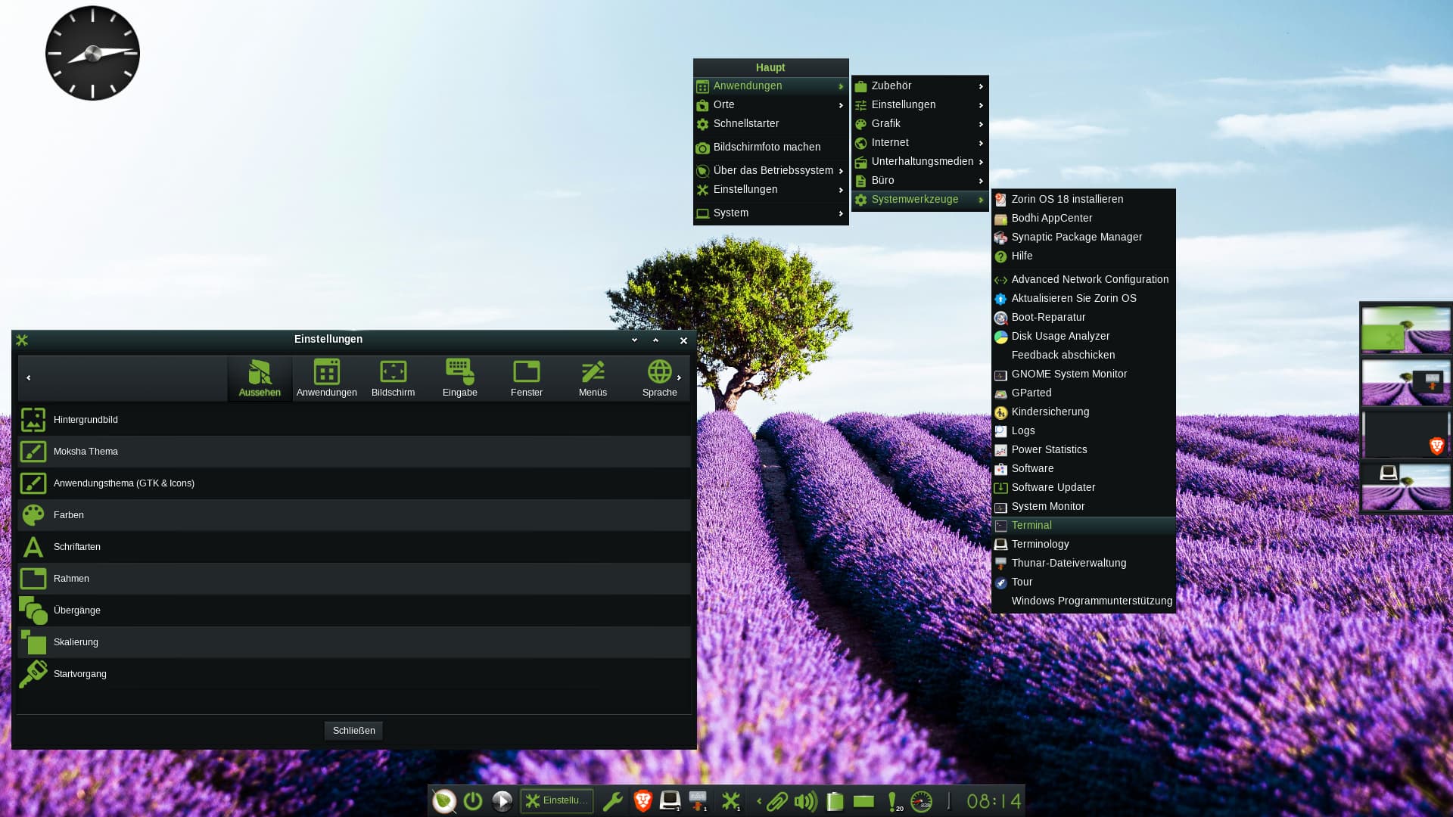The height and width of the screenshot is (817, 1453).
Task: Select the Bildschirm settings category
Action: click(393, 378)
